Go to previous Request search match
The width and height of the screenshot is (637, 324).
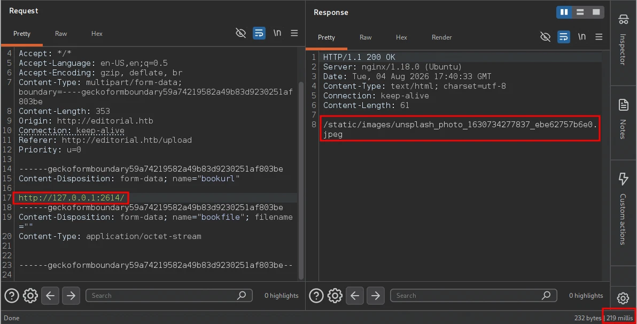click(50, 296)
